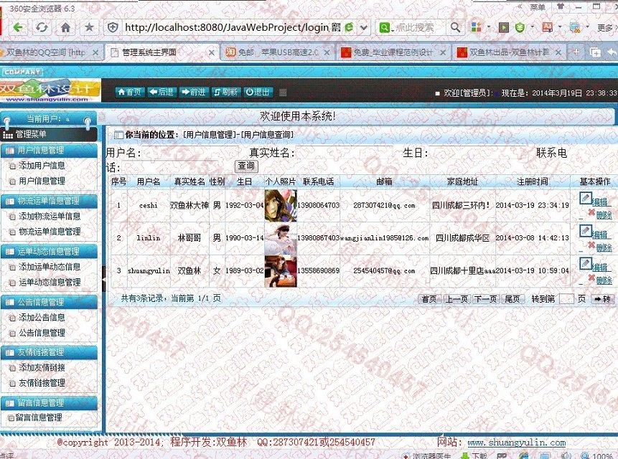Click the page number input field
618x459 pixels.
tap(566, 299)
